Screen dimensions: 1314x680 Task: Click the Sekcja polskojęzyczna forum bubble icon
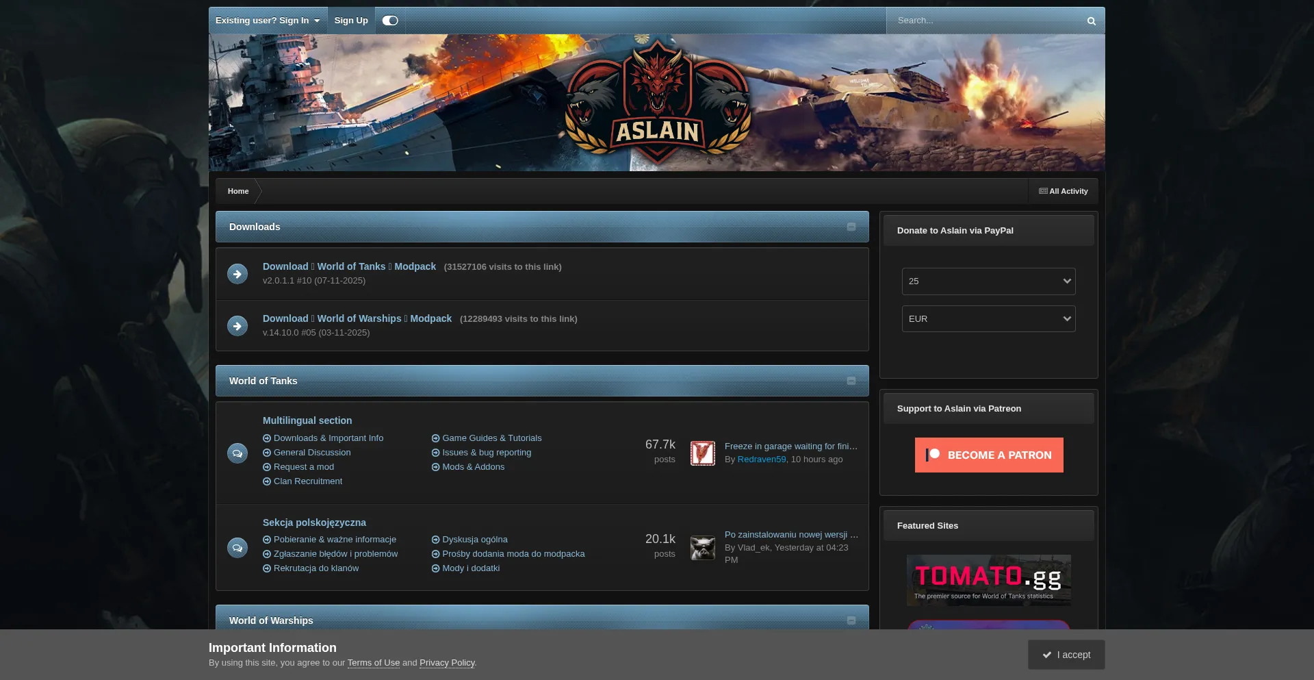[237, 548]
